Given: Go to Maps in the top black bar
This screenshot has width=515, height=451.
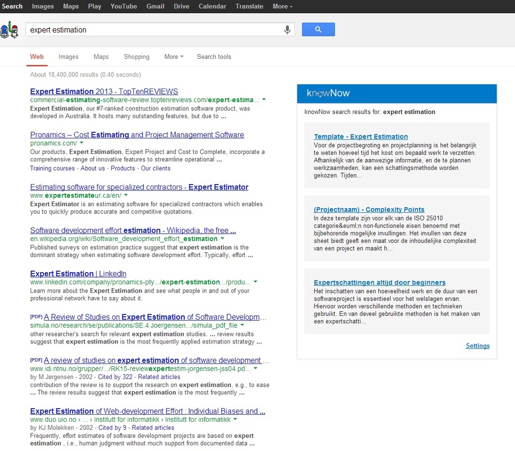Looking at the screenshot, I should [71, 6].
